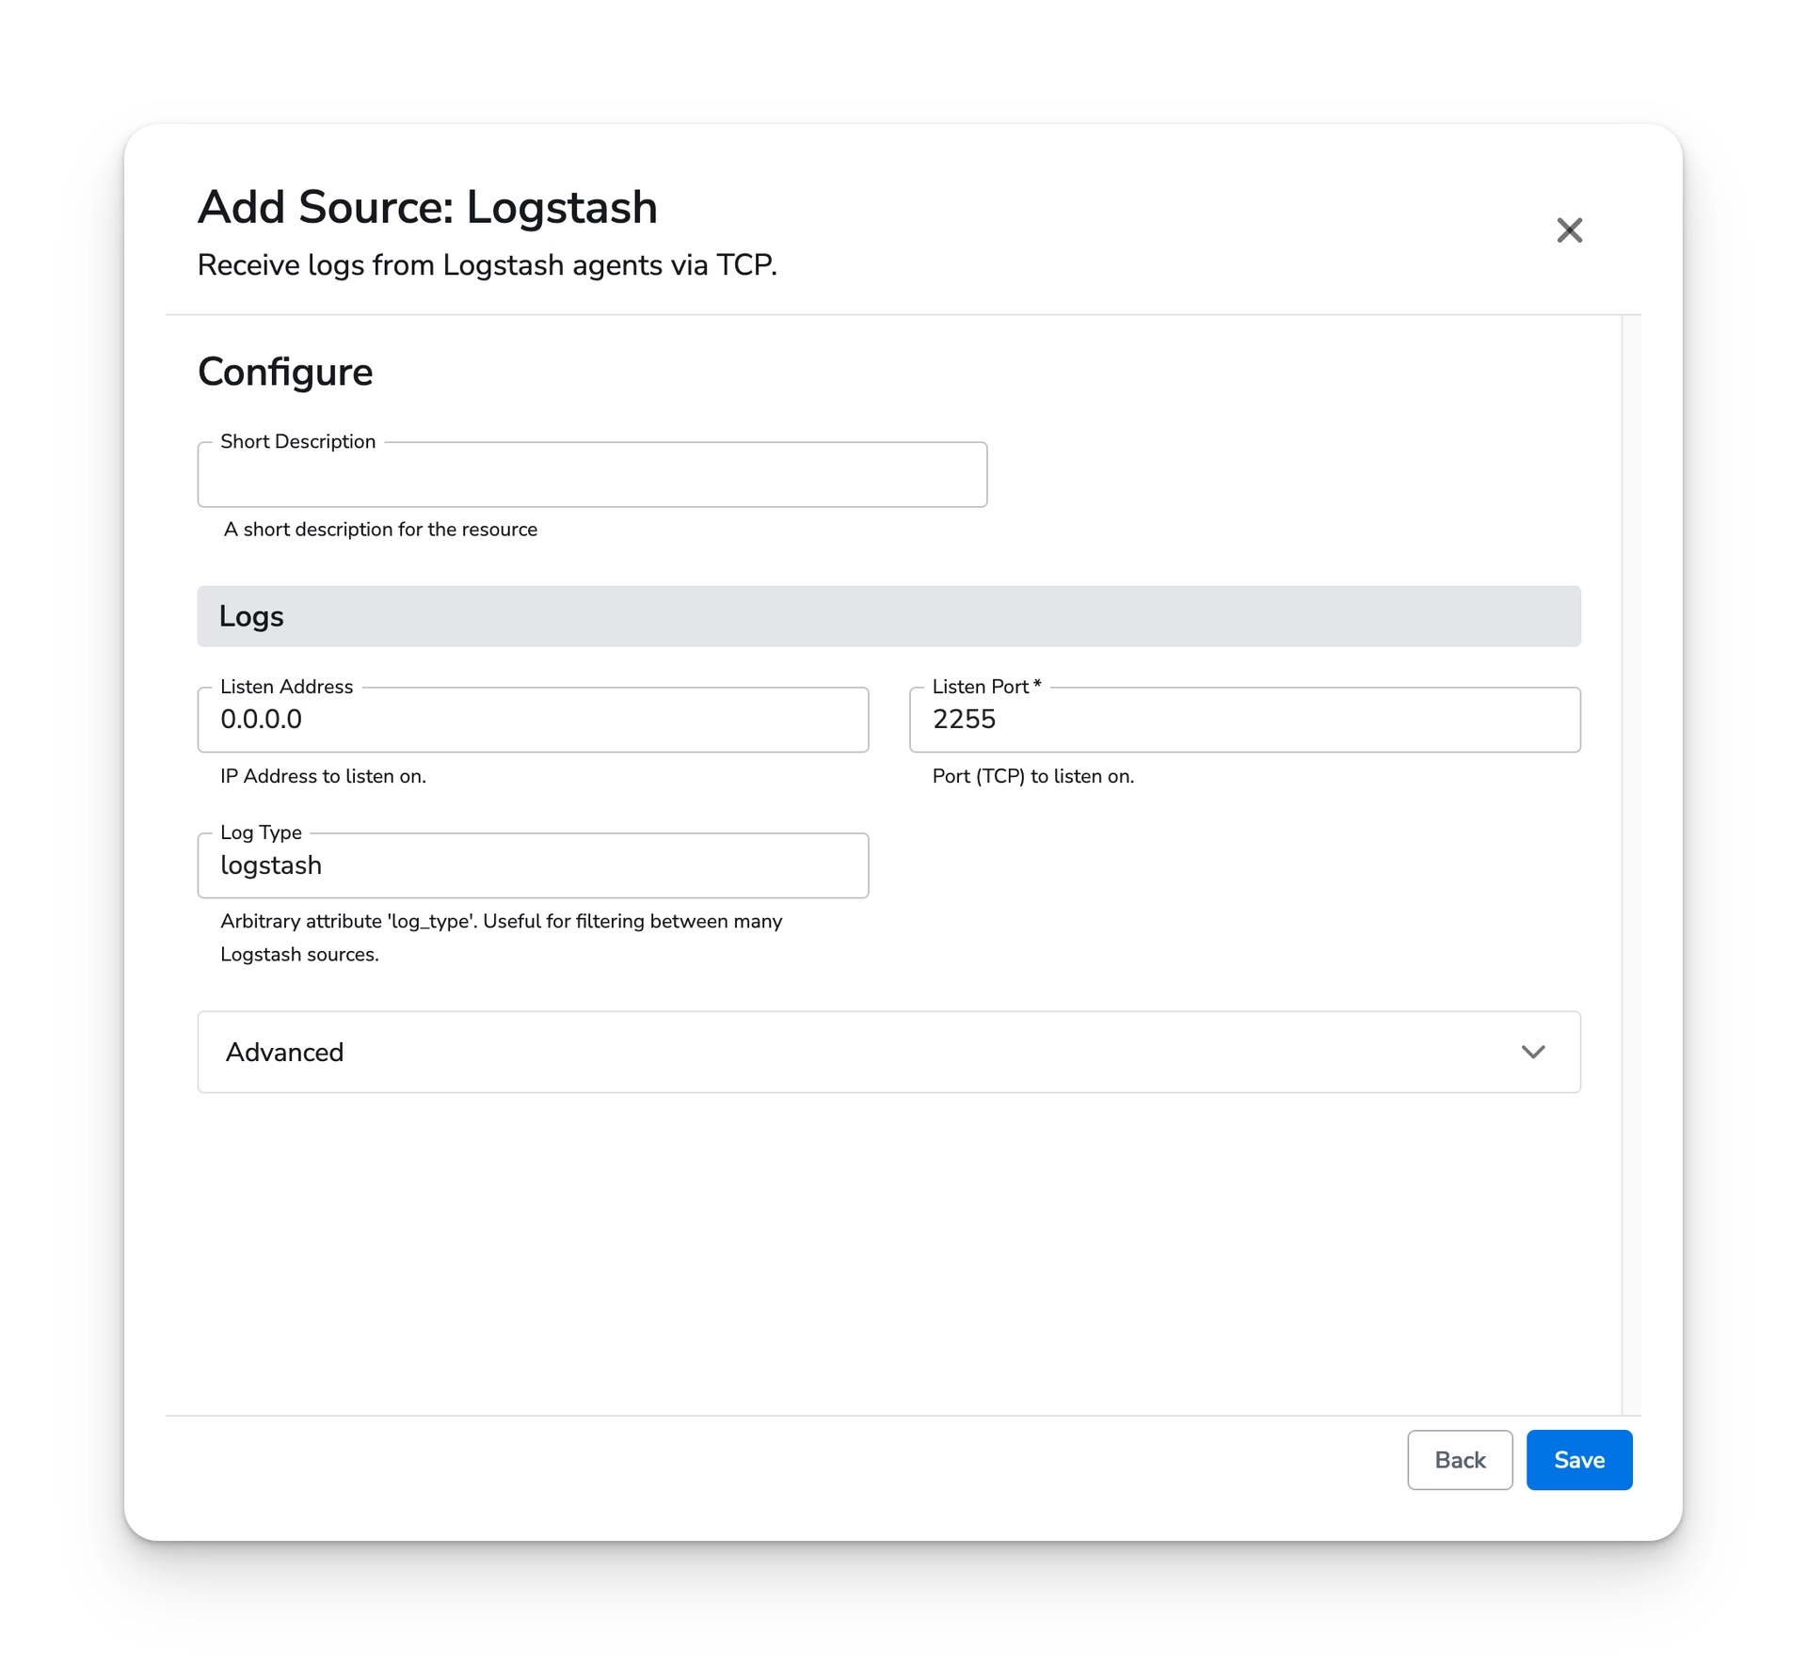Click the helper text under Short Description
The image size is (1807, 1665).
pos(379,529)
